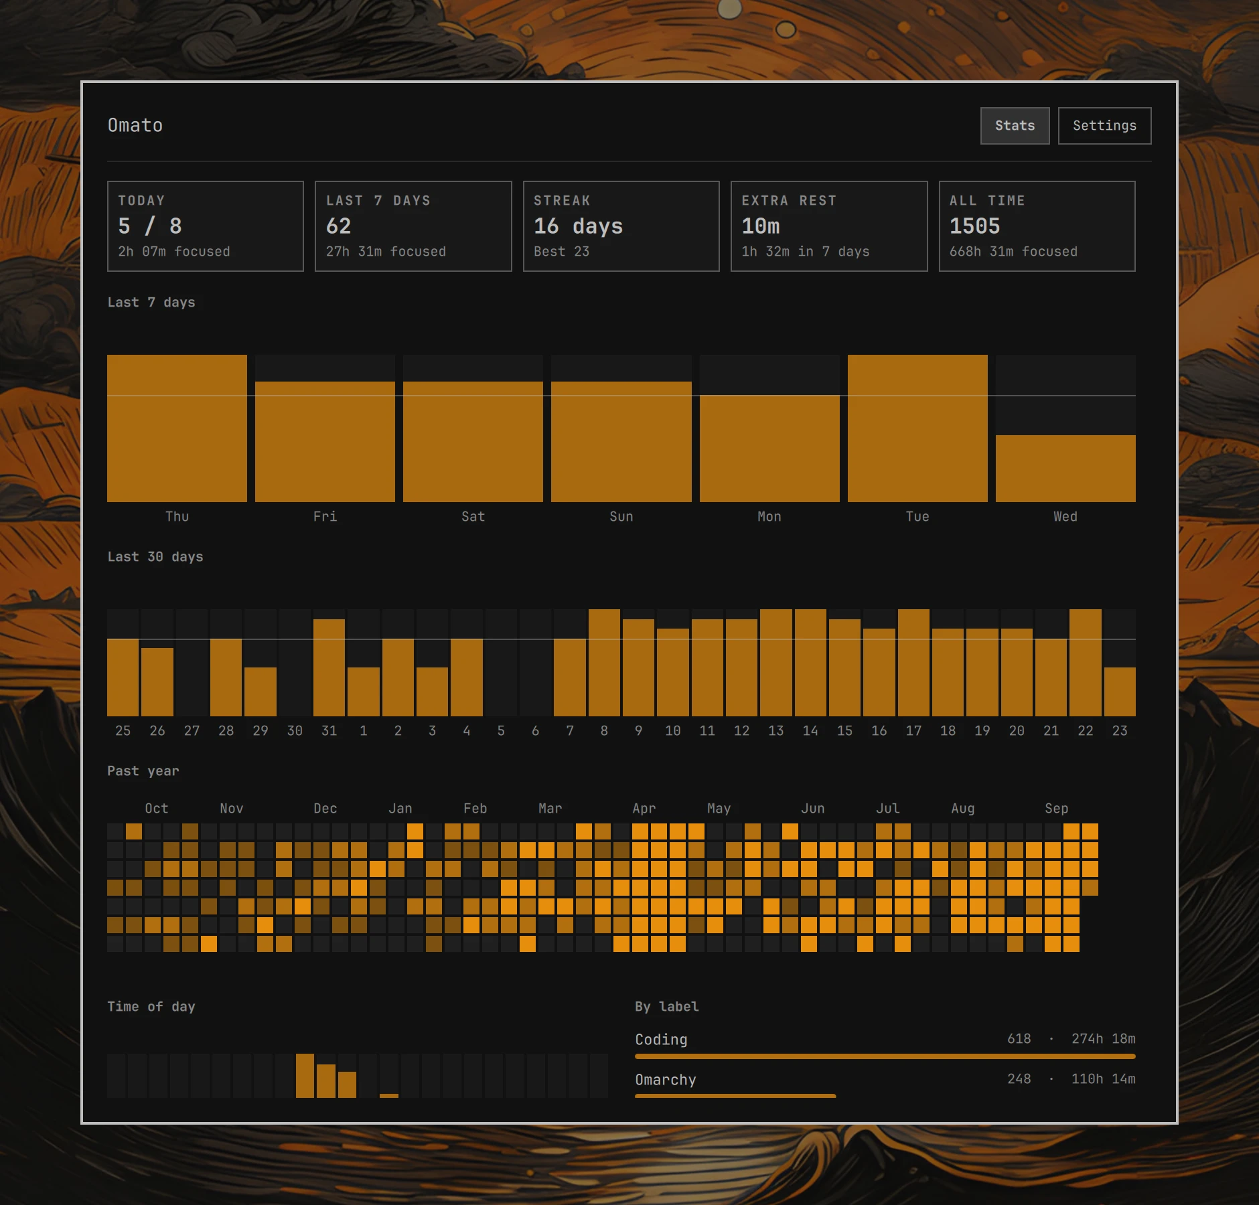Click the day 8 bar in Last 30 days
Image resolution: width=1259 pixels, height=1205 pixels.
tap(604, 663)
